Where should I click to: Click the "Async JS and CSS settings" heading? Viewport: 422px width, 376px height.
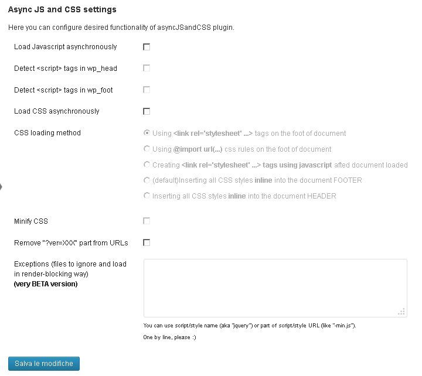(62, 9)
